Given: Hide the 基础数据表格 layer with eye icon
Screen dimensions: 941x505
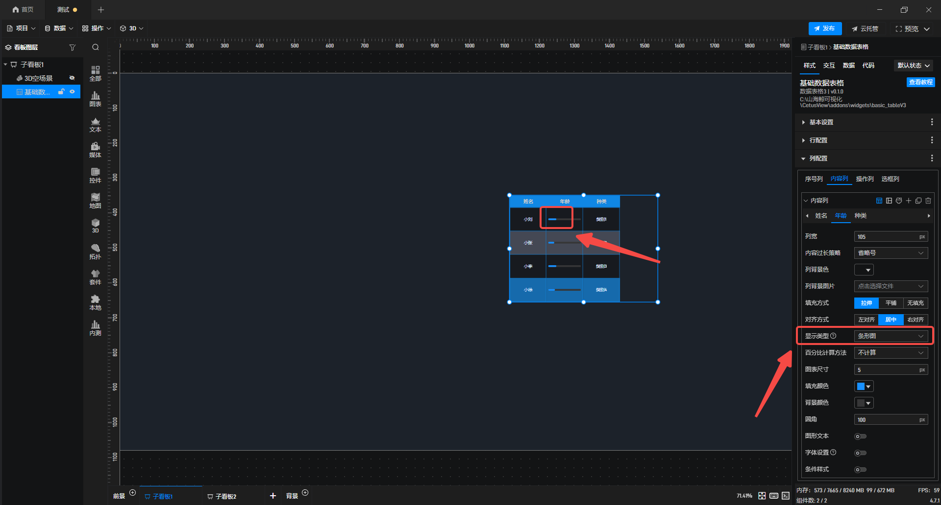Looking at the screenshot, I should (x=73, y=92).
